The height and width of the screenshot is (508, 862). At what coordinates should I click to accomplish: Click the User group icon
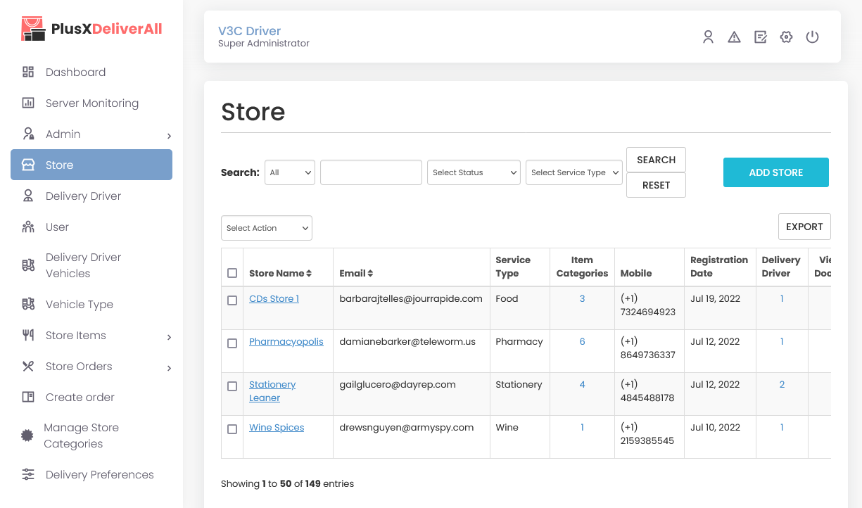[x=28, y=227]
